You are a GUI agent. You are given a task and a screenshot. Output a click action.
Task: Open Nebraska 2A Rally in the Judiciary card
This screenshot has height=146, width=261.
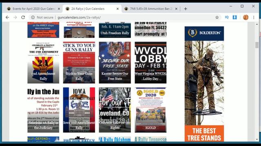[43, 110]
